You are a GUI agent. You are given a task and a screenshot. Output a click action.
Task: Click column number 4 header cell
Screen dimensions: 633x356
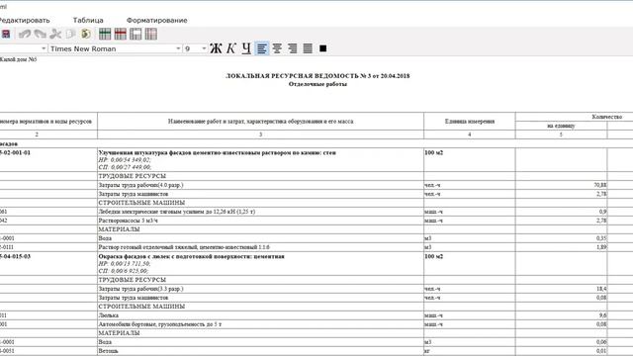(x=470, y=134)
